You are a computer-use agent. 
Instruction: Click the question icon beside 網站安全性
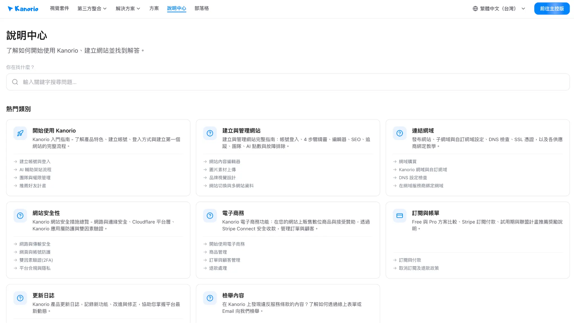tap(20, 216)
